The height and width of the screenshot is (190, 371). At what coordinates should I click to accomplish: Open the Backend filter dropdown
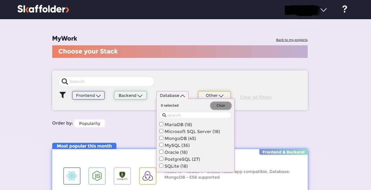[130, 95]
